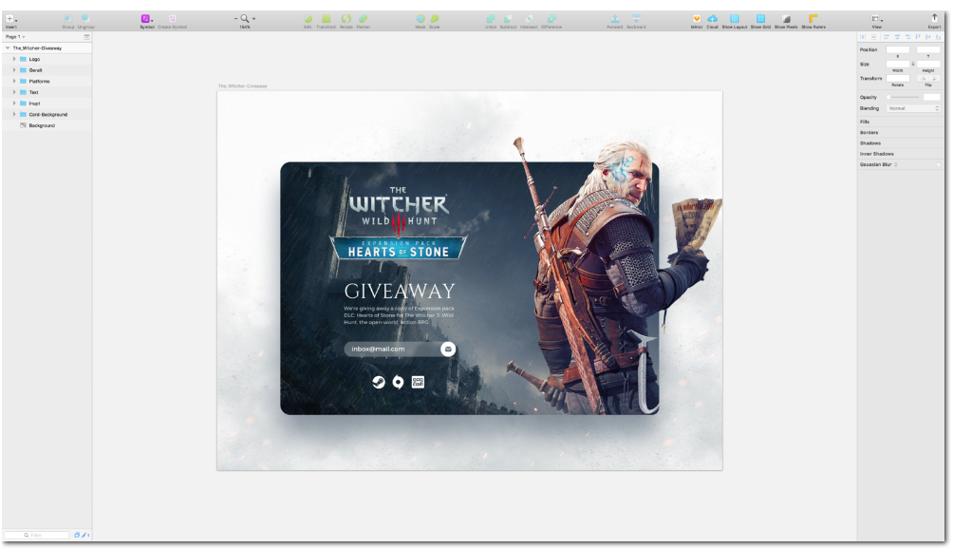Expand the Geralt layer group
Image resolution: width=953 pixels, height=548 pixels.
click(14, 70)
